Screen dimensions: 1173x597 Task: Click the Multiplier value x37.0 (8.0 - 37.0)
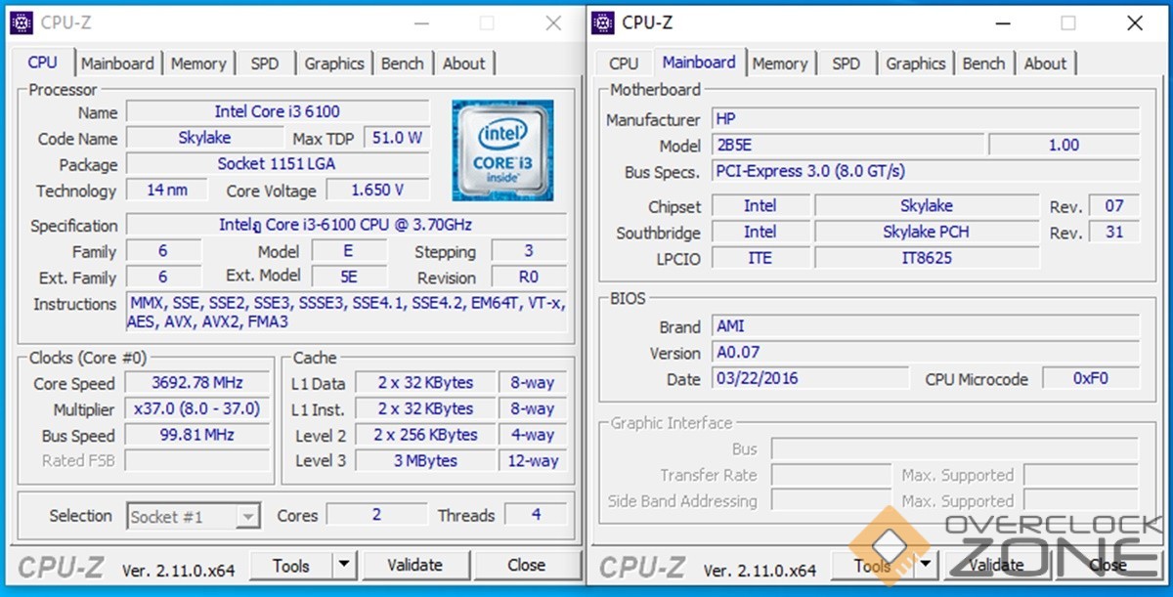coord(197,408)
